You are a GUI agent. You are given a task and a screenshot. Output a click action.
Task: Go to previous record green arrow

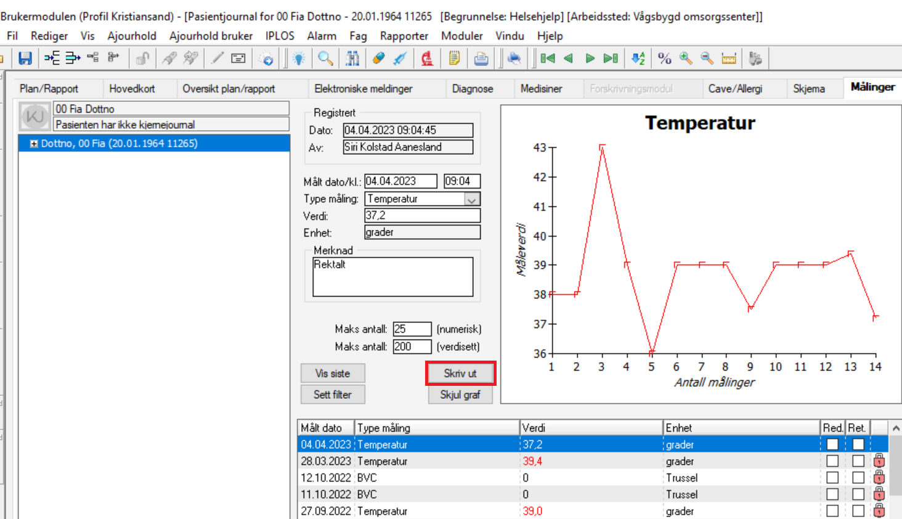pos(569,59)
